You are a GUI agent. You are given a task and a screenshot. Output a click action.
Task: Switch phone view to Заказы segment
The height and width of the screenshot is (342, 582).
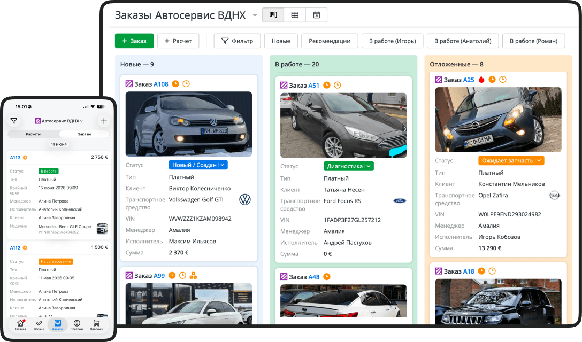[x=85, y=134]
